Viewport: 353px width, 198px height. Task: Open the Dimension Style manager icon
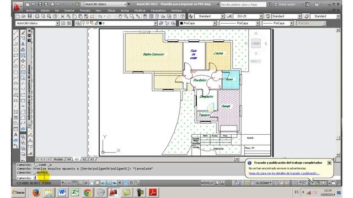tap(229, 16)
